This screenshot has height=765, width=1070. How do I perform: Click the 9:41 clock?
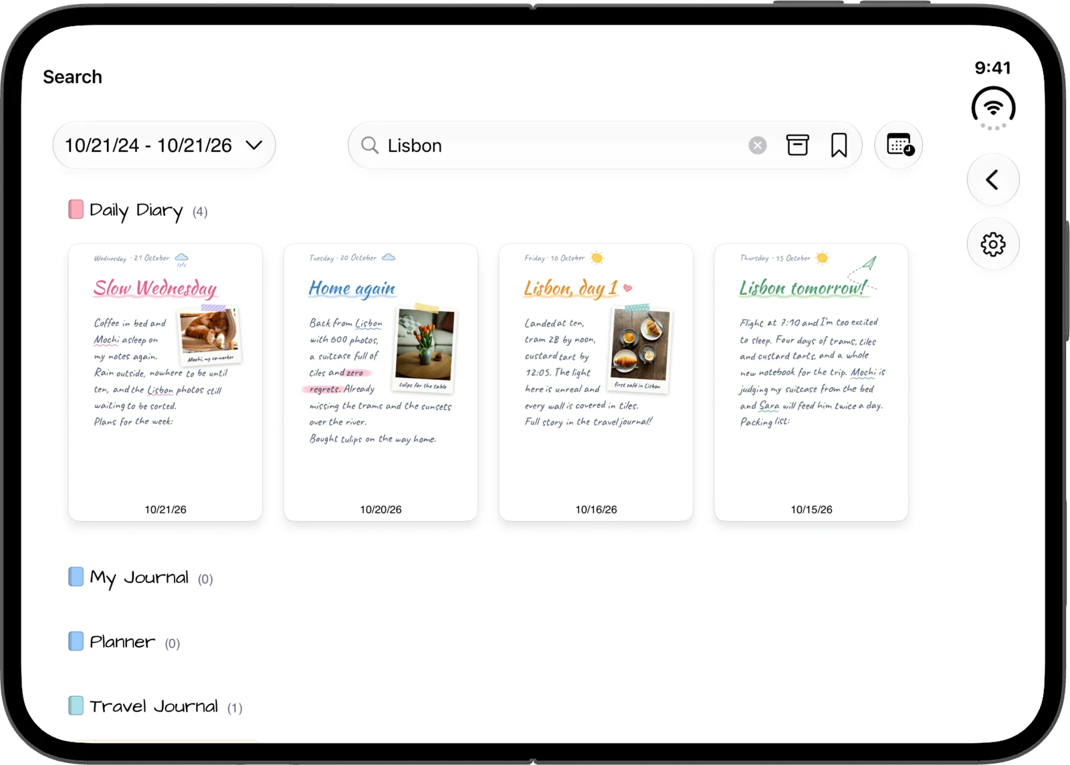(992, 68)
